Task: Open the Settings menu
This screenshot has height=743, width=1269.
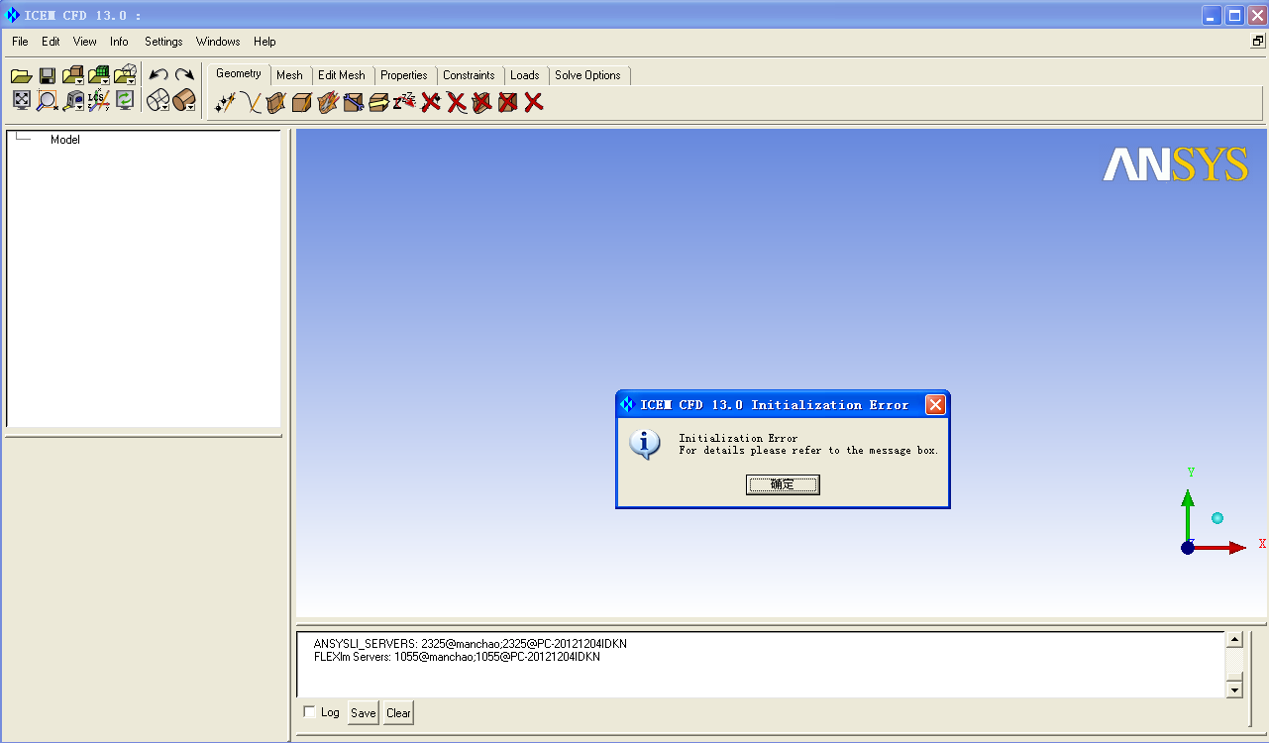Action: pyautogui.click(x=163, y=42)
